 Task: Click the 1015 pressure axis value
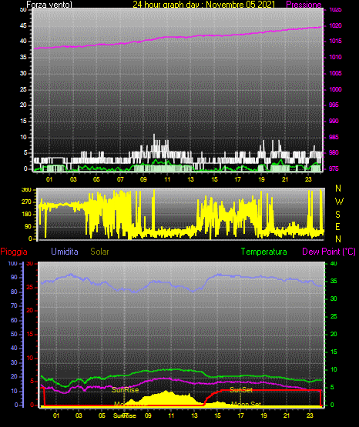pyautogui.click(x=335, y=41)
